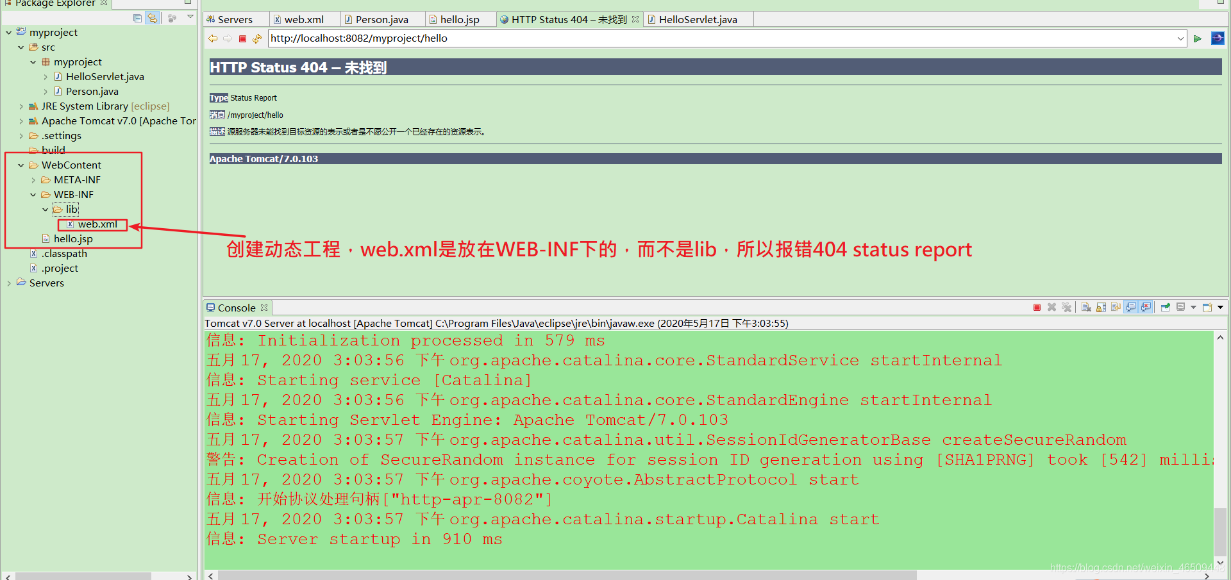This screenshot has width=1231, height=580.
Task: Terminate the running Tomcat server
Action: click(x=1037, y=308)
